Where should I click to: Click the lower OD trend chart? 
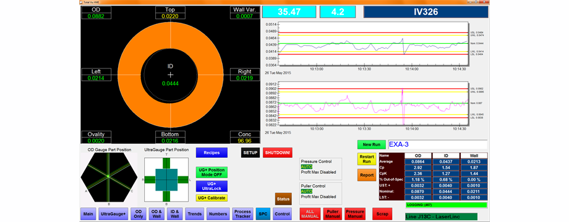pyautogui.click(x=374, y=104)
